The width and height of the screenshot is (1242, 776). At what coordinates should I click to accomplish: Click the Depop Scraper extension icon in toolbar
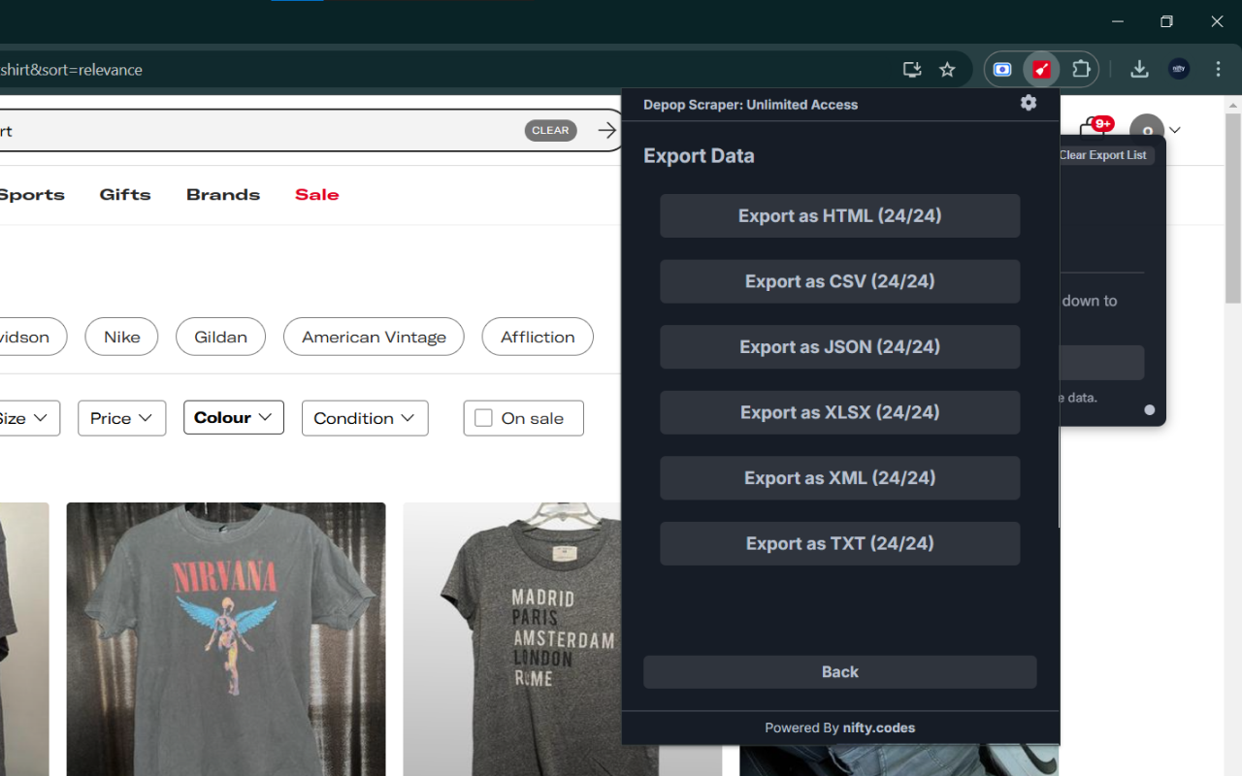tap(1041, 70)
